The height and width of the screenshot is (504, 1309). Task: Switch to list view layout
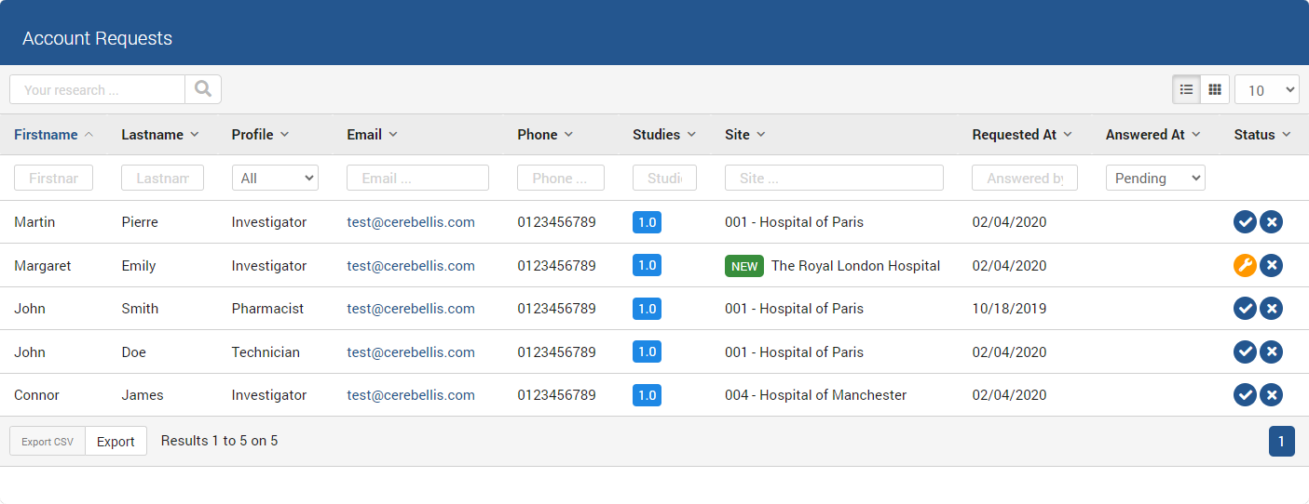point(1186,89)
